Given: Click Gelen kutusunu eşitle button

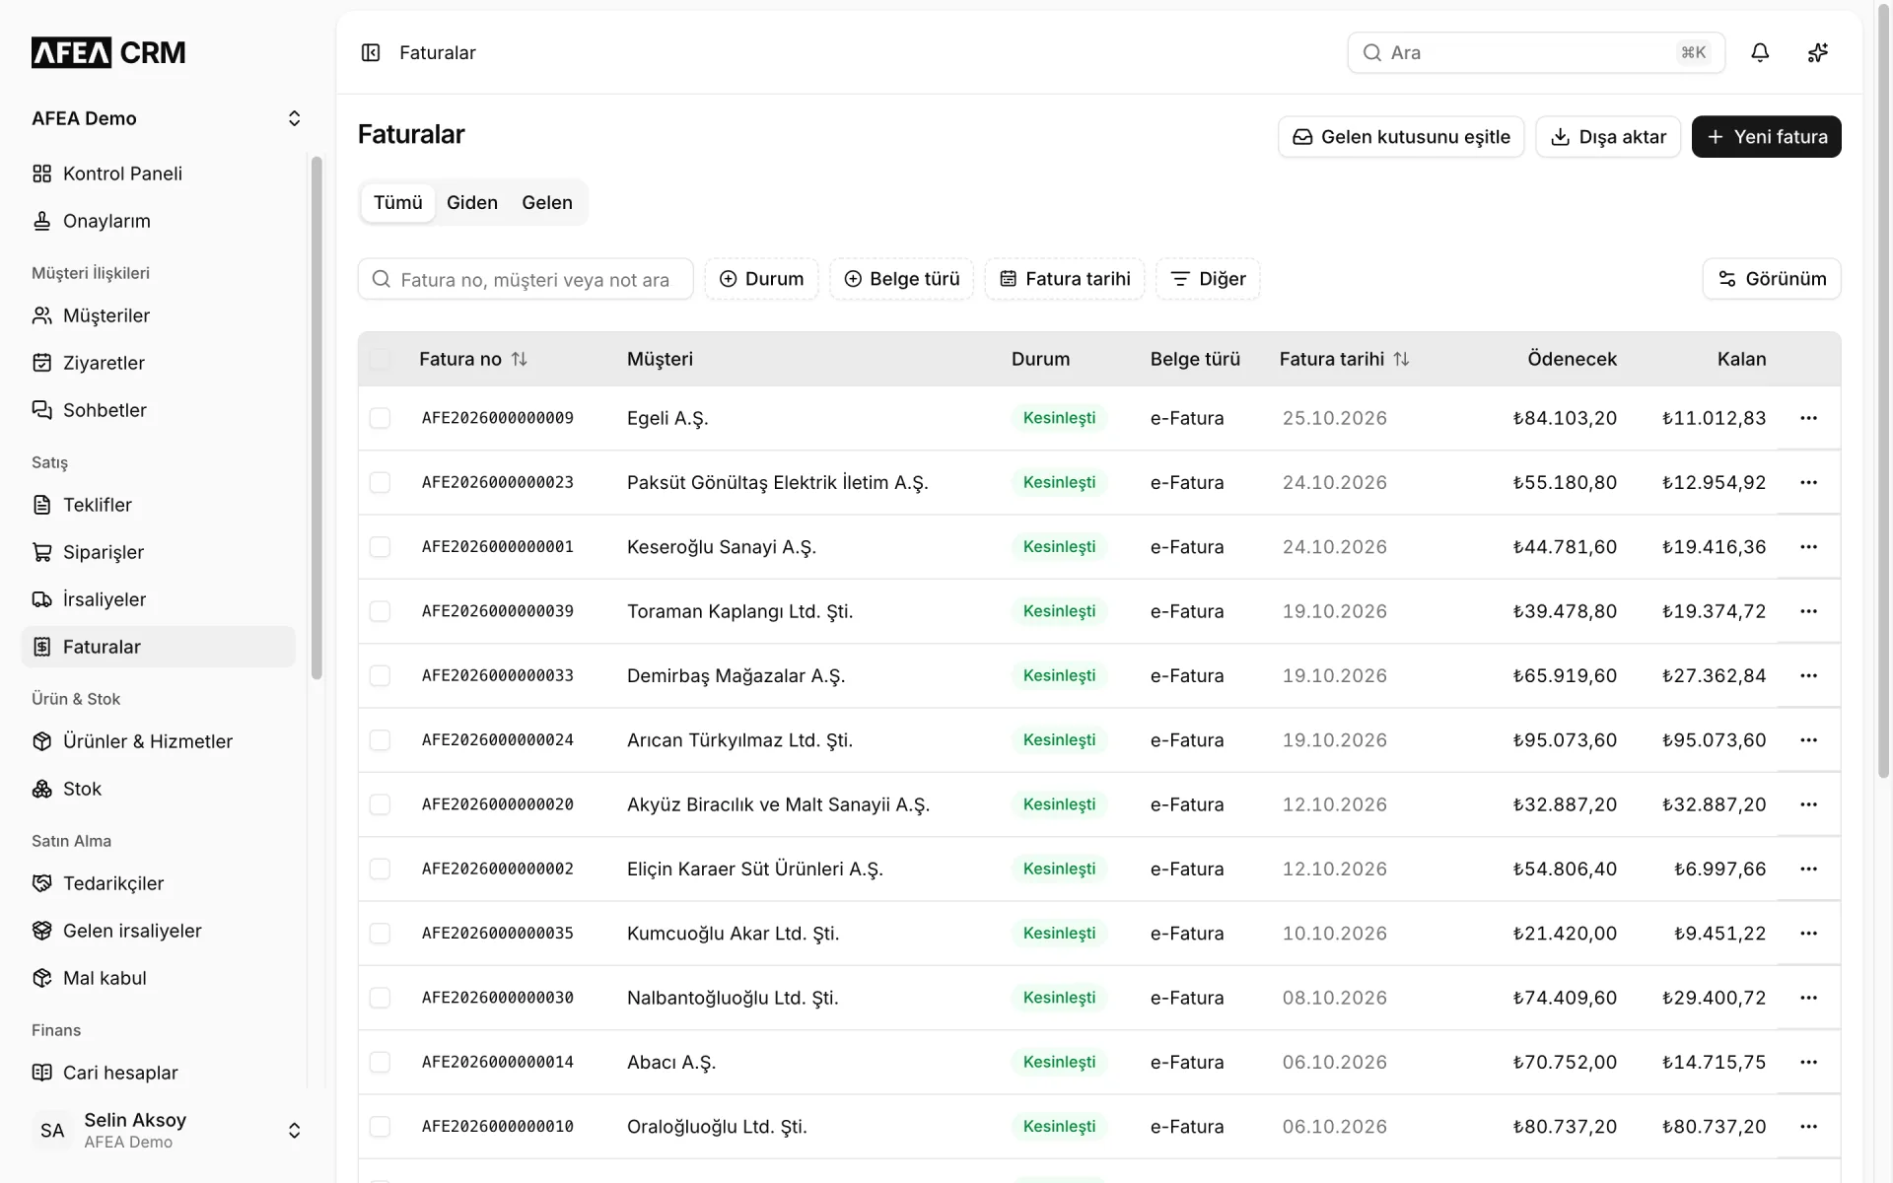Looking at the screenshot, I should (1401, 137).
